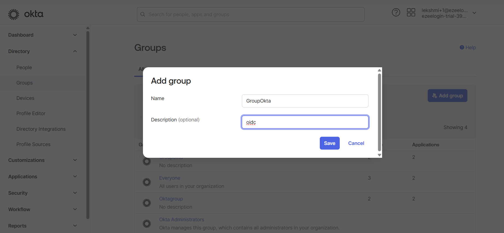Screen dimensions: 504x233
Task: Collapse the Directory menu section
Action: pos(75,51)
